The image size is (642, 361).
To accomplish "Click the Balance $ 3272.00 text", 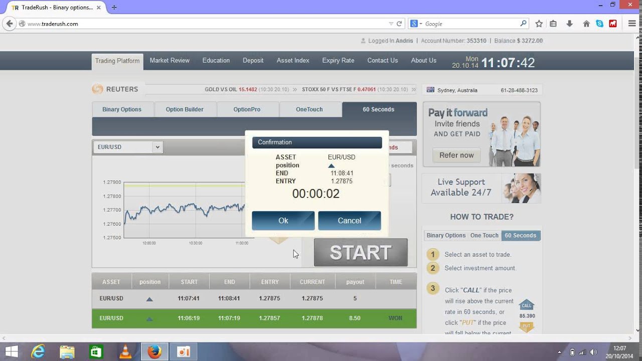I will point(519,41).
